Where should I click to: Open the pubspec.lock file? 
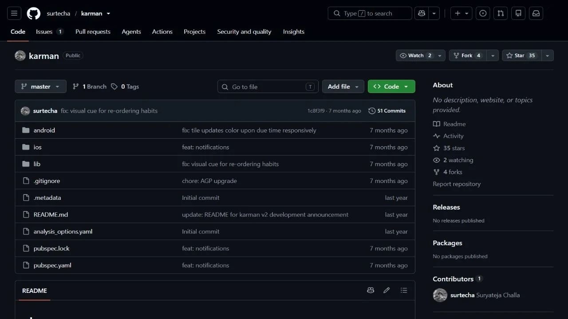[51, 249]
